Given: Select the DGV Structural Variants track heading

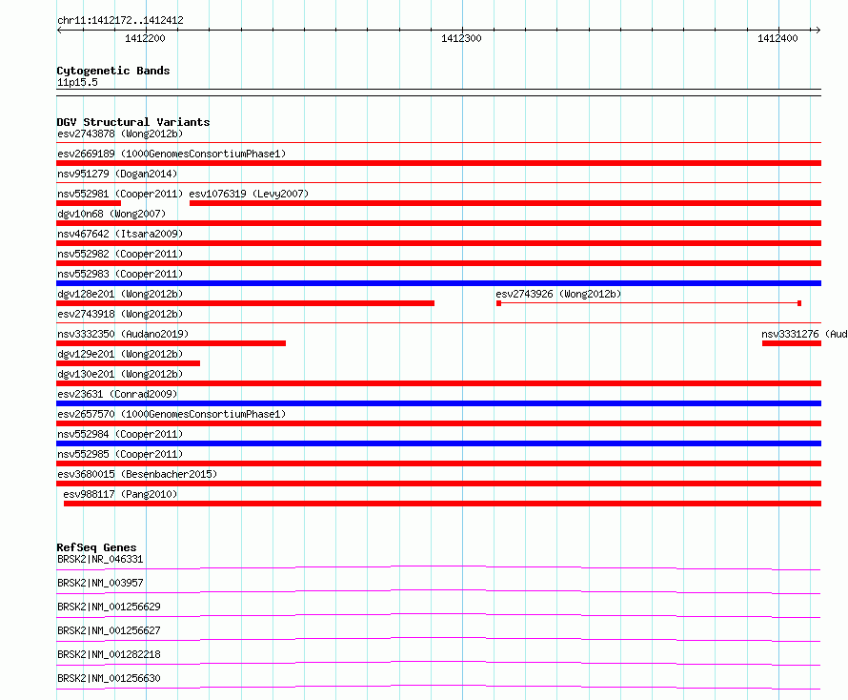Looking at the screenshot, I should pos(133,122).
